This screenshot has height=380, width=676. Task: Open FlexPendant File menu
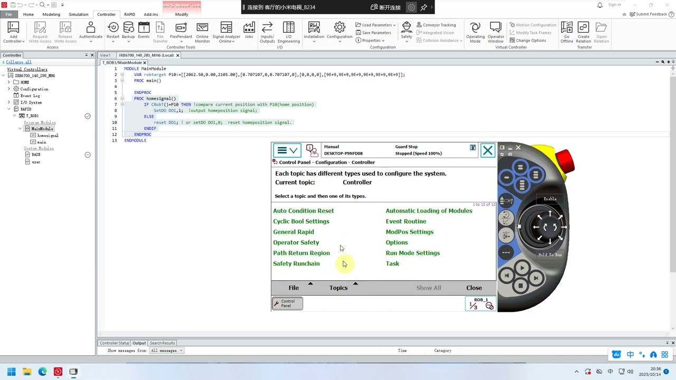coord(294,288)
